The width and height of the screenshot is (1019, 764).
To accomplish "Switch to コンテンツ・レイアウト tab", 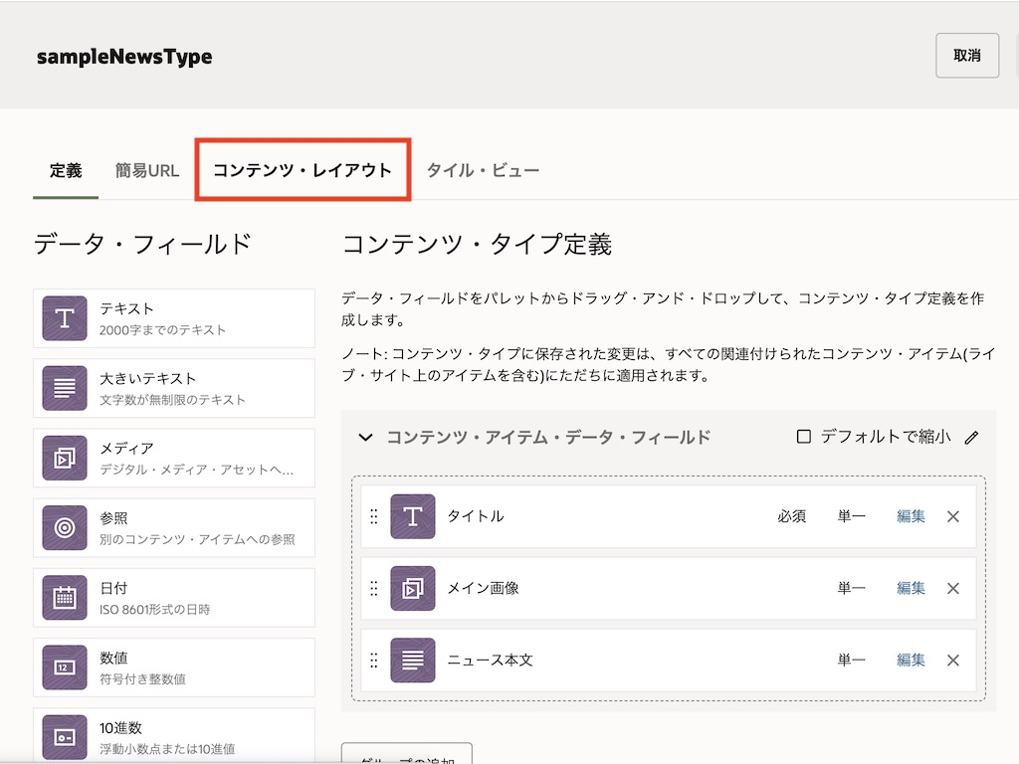I will [x=303, y=170].
